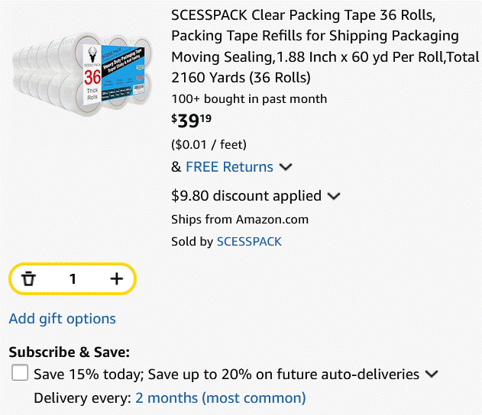Visit the SCESSPACK seller link
Image resolution: width=482 pixels, height=415 pixels.
click(x=249, y=242)
